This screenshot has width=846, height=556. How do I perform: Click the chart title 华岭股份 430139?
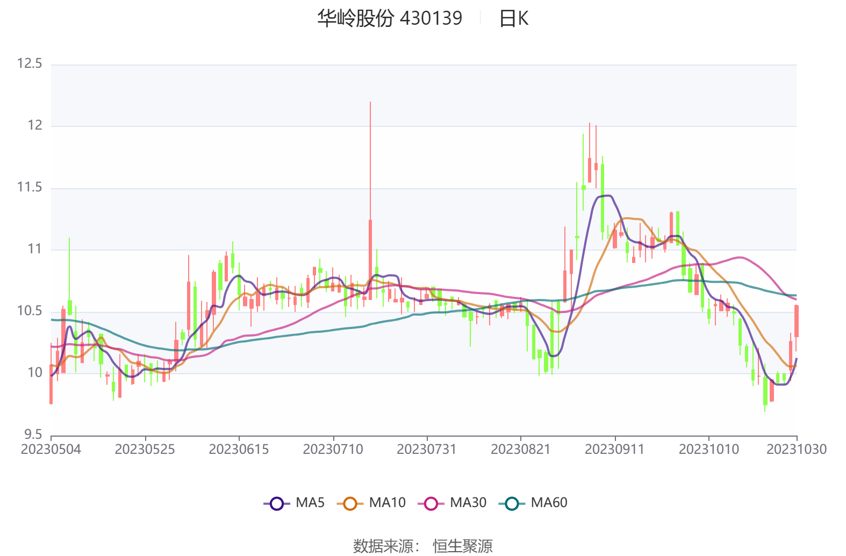(389, 18)
